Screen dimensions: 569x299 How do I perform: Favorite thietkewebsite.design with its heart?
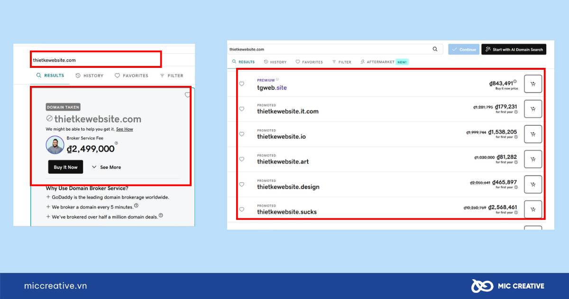[x=241, y=185]
